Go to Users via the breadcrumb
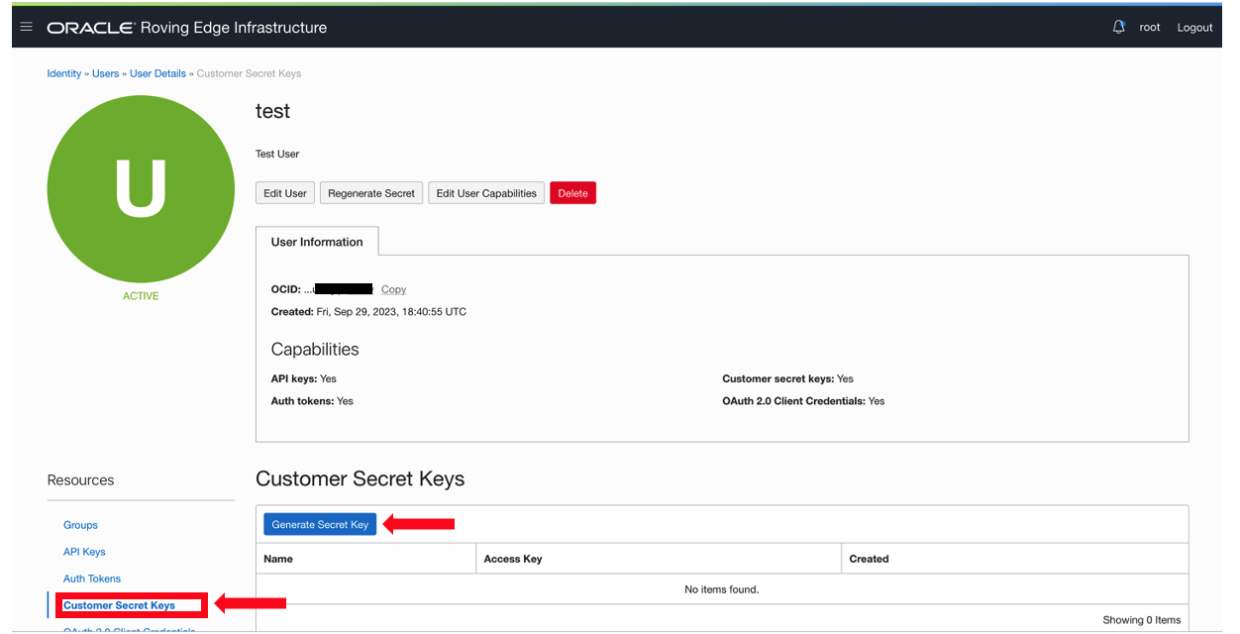The width and height of the screenshot is (1240, 634). (x=105, y=73)
